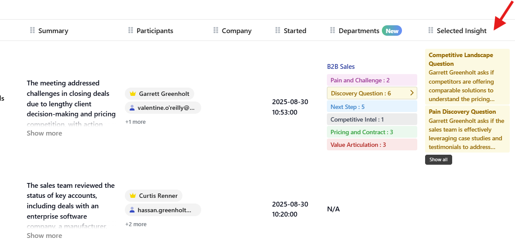
Task: Expand second meeting summary with Show more
Action: (45, 236)
